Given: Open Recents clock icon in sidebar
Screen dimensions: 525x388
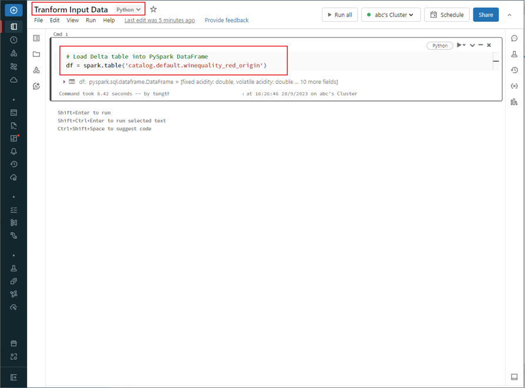Looking at the screenshot, I should click(14, 40).
